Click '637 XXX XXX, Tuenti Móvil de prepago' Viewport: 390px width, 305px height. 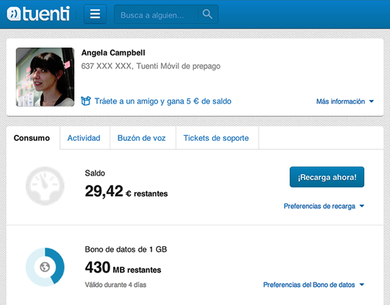pyautogui.click(x=151, y=66)
